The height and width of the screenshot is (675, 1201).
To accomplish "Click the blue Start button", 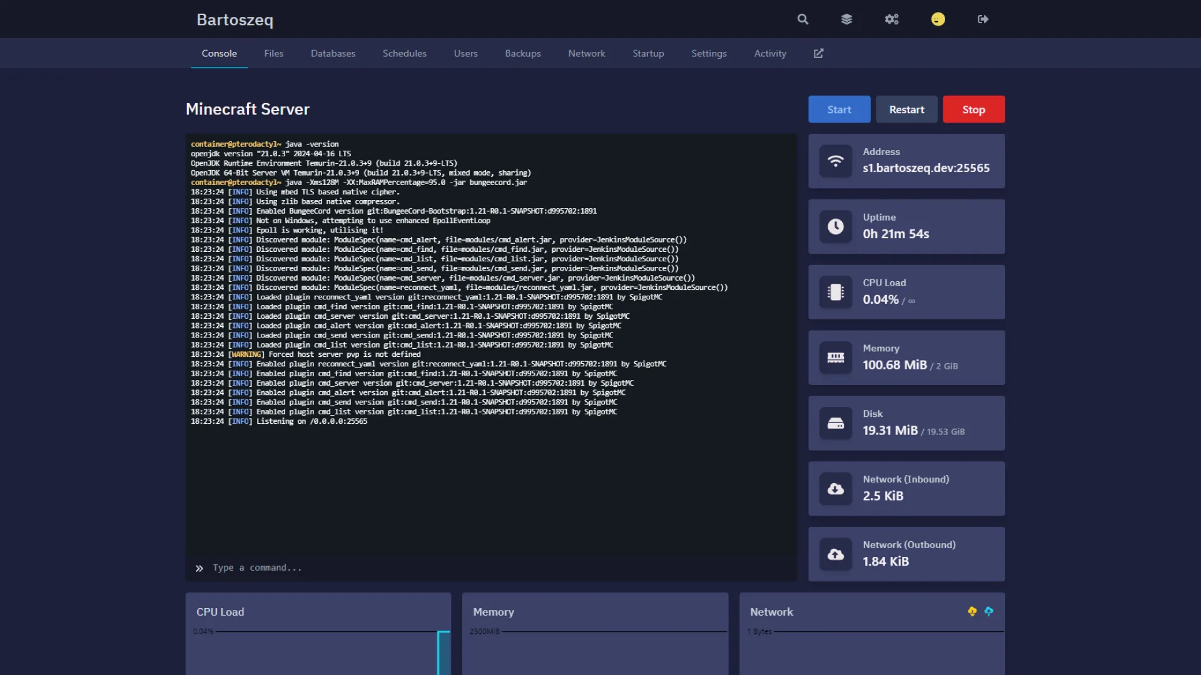I will (839, 109).
